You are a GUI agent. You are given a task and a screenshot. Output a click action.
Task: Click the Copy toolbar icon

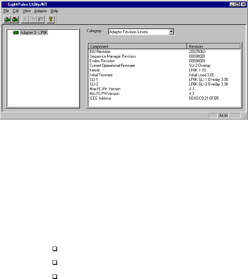click(x=33, y=19)
